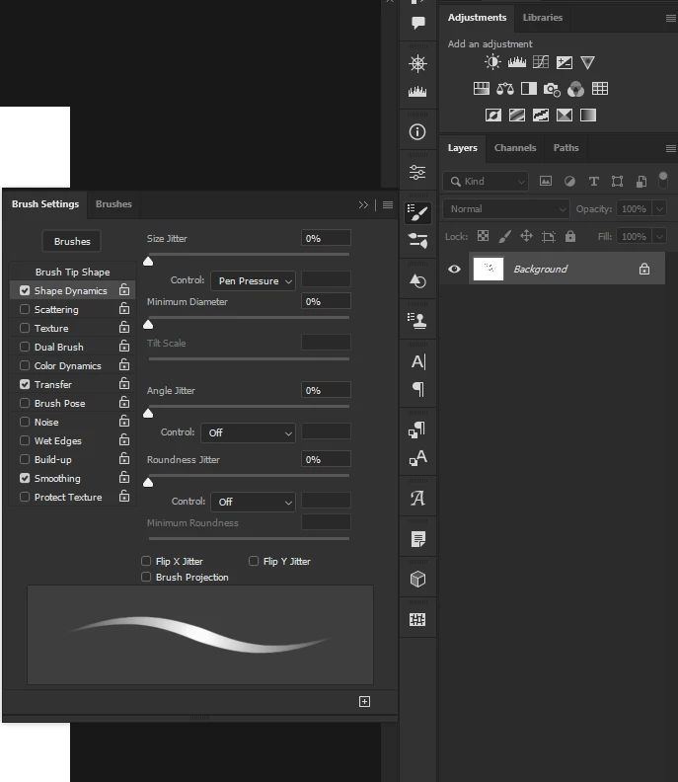Image resolution: width=678 pixels, height=782 pixels.
Task: Select the Adjustments tab
Action: point(477,18)
